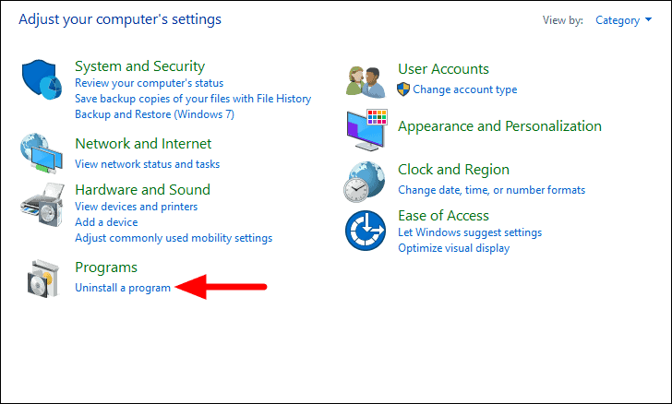672x404 pixels.
Task: Click the Clock and Region globe icon
Action: coord(365,182)
